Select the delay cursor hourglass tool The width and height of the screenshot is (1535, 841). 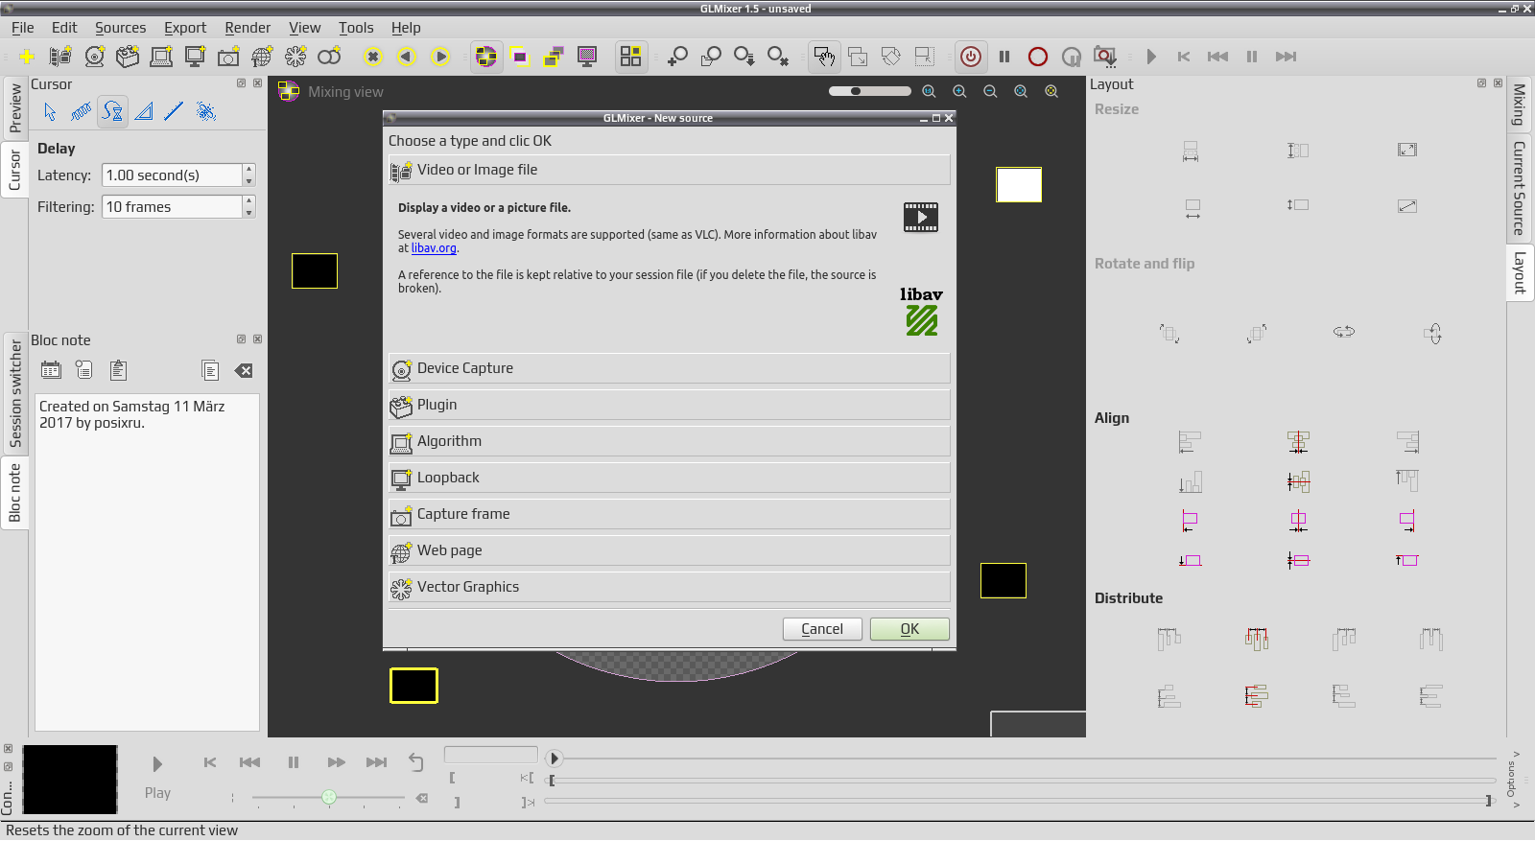tap(112, 112)
